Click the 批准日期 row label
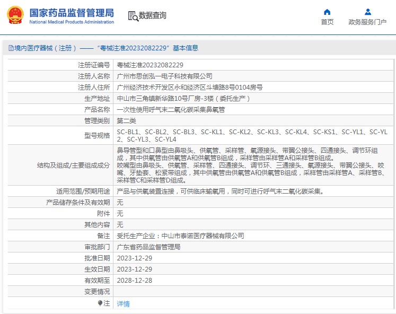 click(97, 258)
